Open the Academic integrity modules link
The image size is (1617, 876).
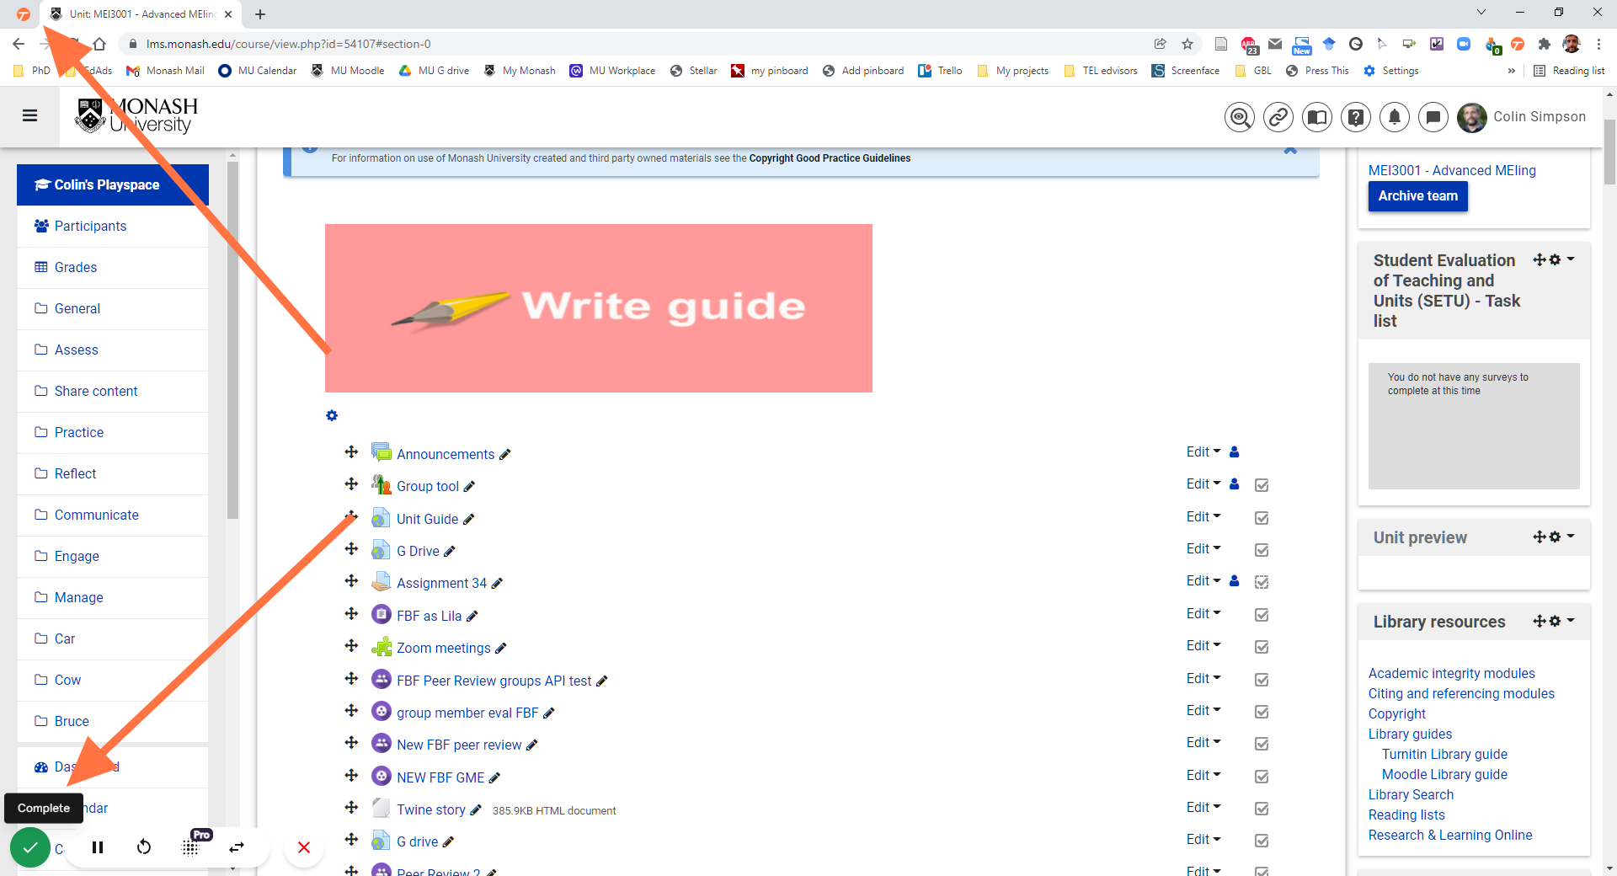click(1451, 674)
